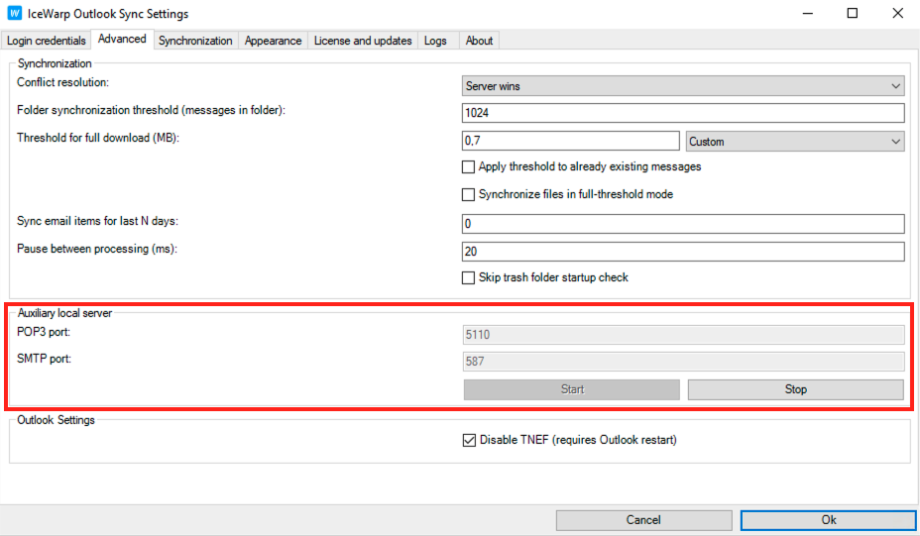The height and width of the screenshot is (536, 920).
Task: Click the Folder synchronization threshold label
Action: coord(152,110)
